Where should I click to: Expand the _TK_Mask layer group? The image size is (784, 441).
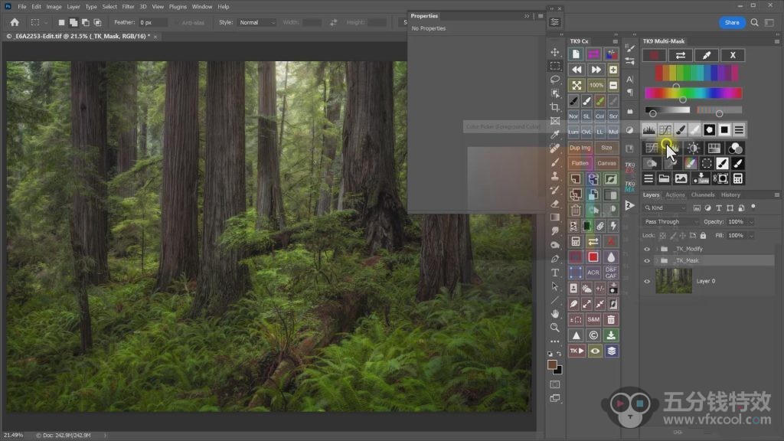(x=656, y=261)
